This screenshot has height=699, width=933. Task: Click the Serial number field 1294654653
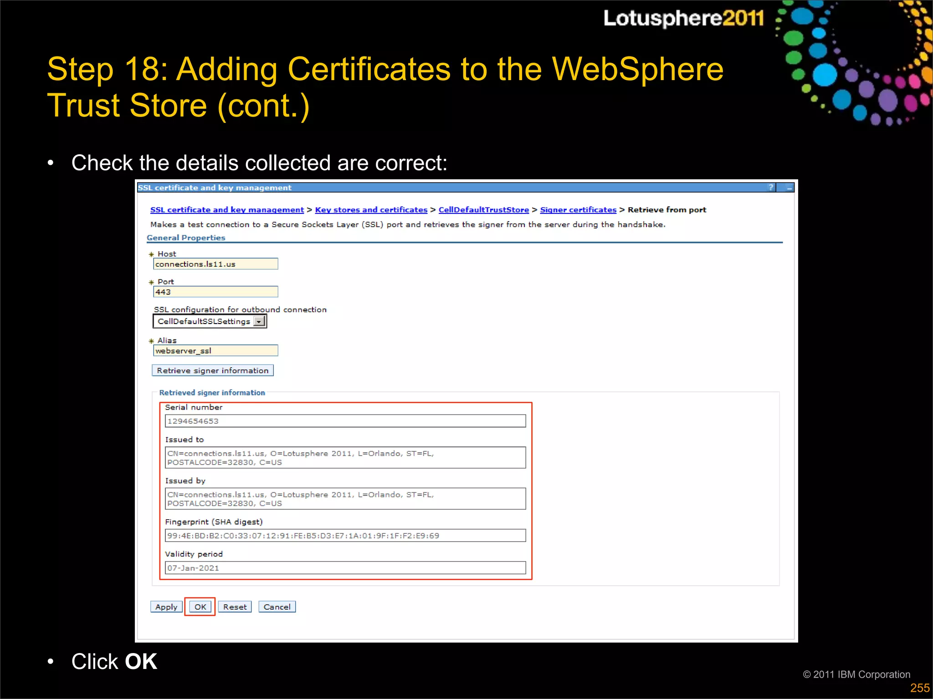[345, 421]
